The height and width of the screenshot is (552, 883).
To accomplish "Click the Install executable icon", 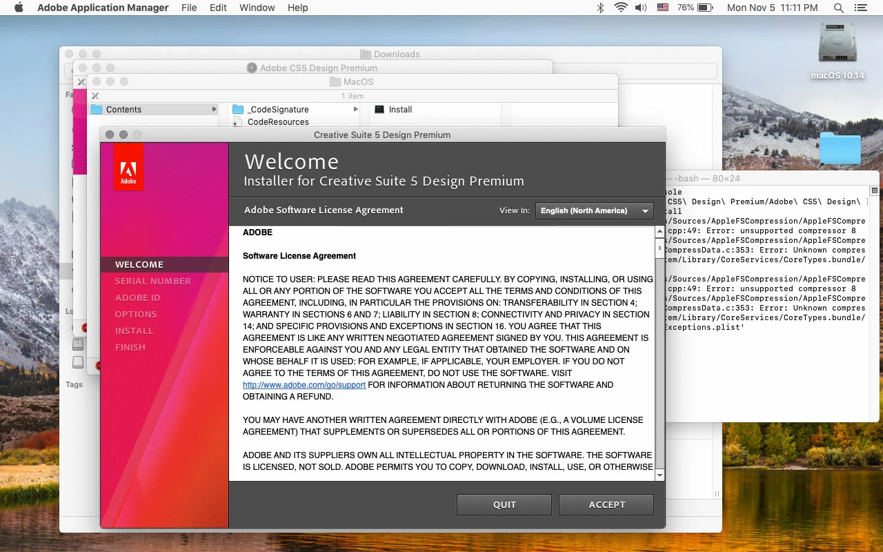I will 379,110.
